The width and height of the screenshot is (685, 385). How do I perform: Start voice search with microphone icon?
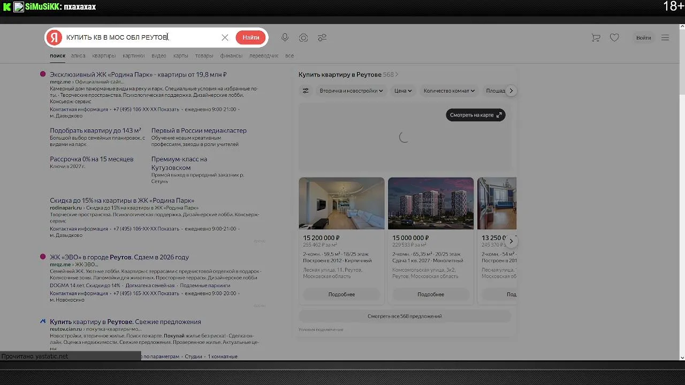285,37
